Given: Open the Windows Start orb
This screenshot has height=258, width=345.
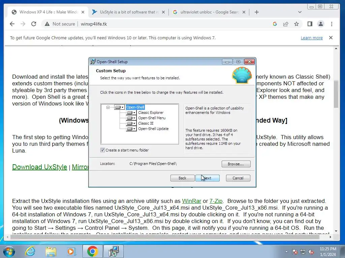Looking at the screenshot, I should [x=9, y=251].
